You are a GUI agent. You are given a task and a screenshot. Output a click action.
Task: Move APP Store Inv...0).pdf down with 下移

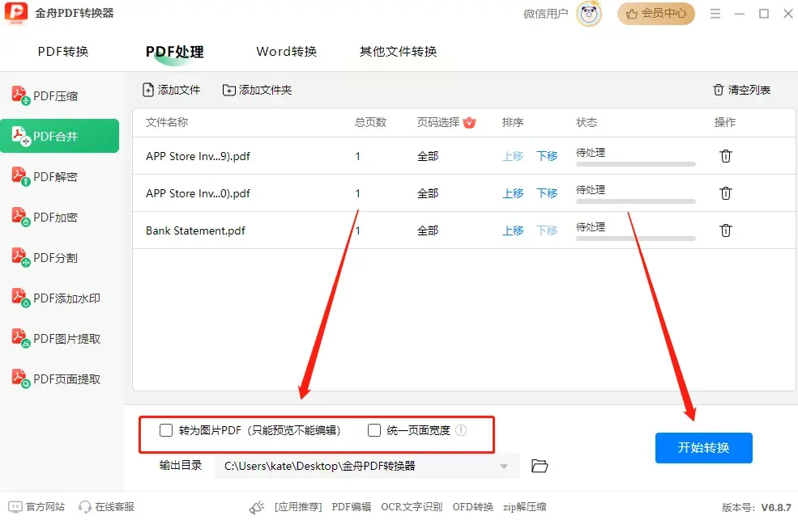tap(547, 193)
